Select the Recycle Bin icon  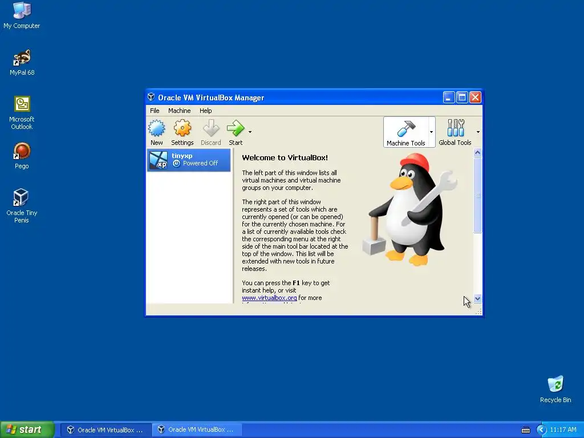click(555, 389)
